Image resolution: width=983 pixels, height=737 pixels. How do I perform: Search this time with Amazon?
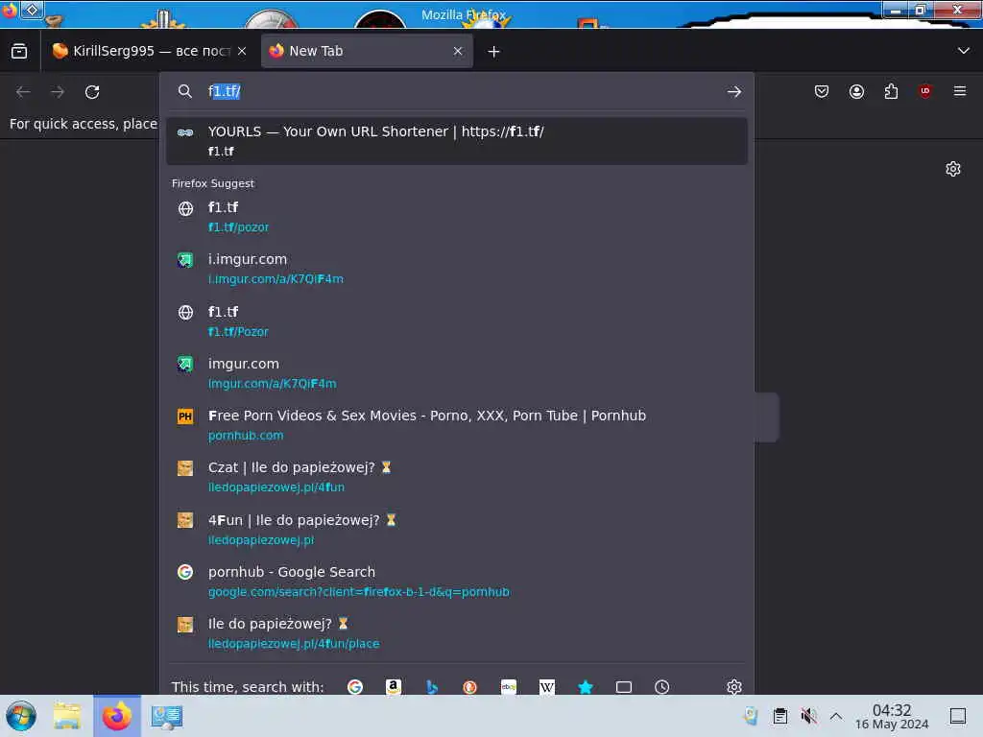coord(393,687)
